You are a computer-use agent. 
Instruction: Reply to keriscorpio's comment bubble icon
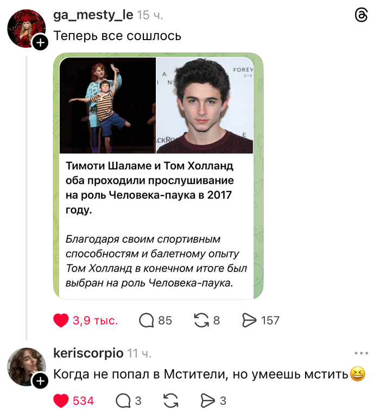click(x=123, y=400)
